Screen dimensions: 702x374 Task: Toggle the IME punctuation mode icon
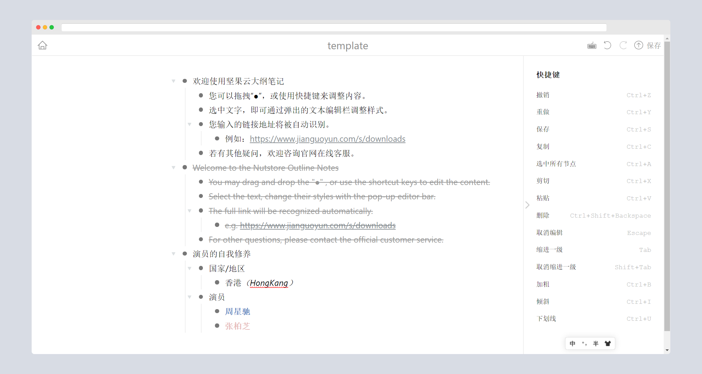tap(584, 343)
